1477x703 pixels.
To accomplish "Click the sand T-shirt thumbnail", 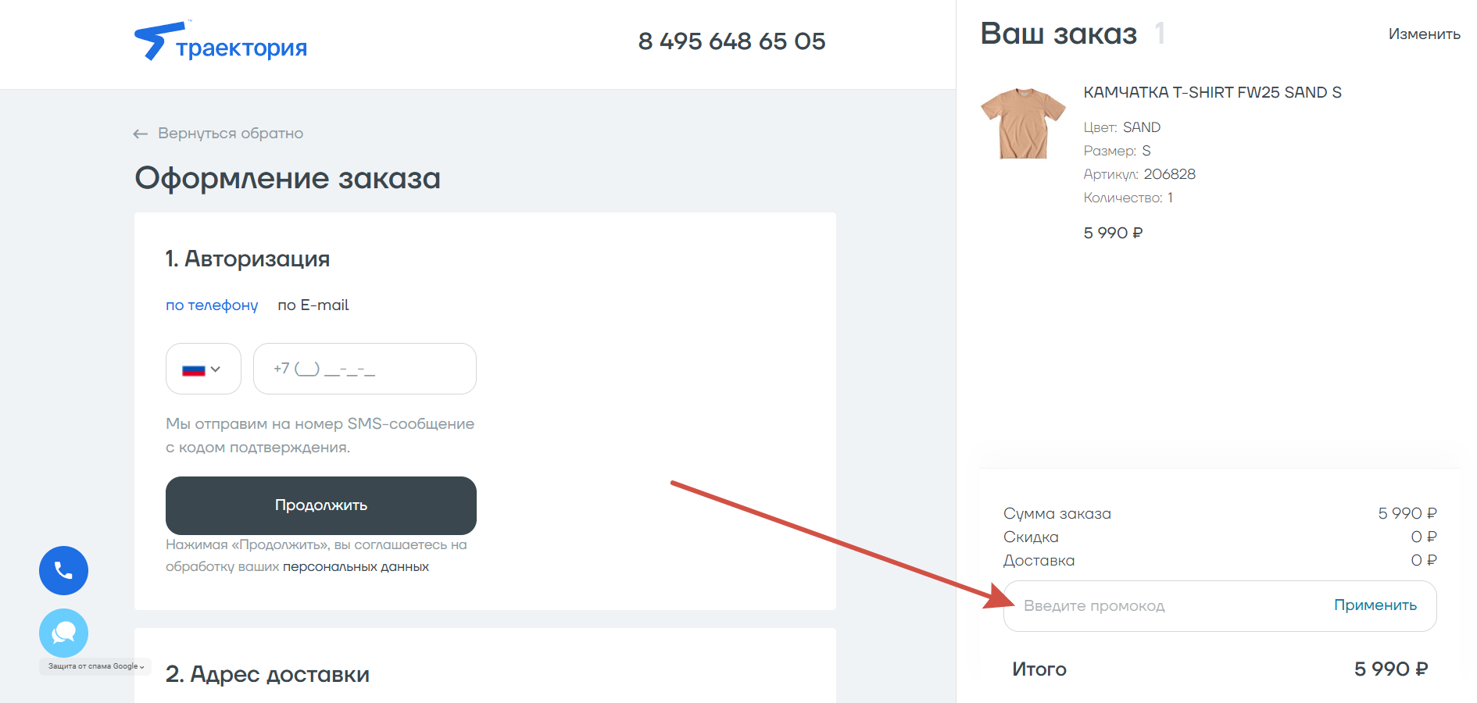I will (1023, 123).
